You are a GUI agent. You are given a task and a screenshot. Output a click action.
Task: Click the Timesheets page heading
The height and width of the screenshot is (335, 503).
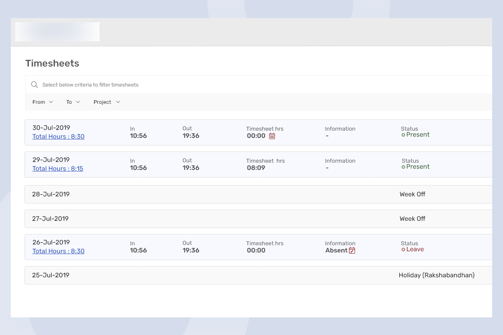(52, 63)
